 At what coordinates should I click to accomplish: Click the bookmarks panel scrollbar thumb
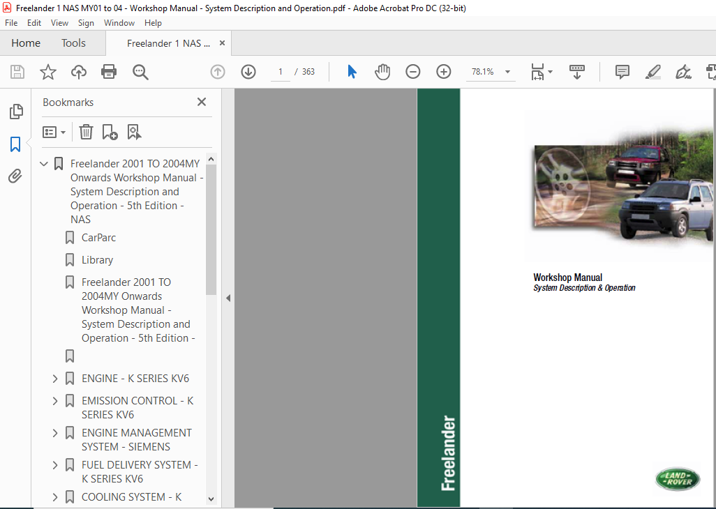pyautogui.click(x=211, y=229)
